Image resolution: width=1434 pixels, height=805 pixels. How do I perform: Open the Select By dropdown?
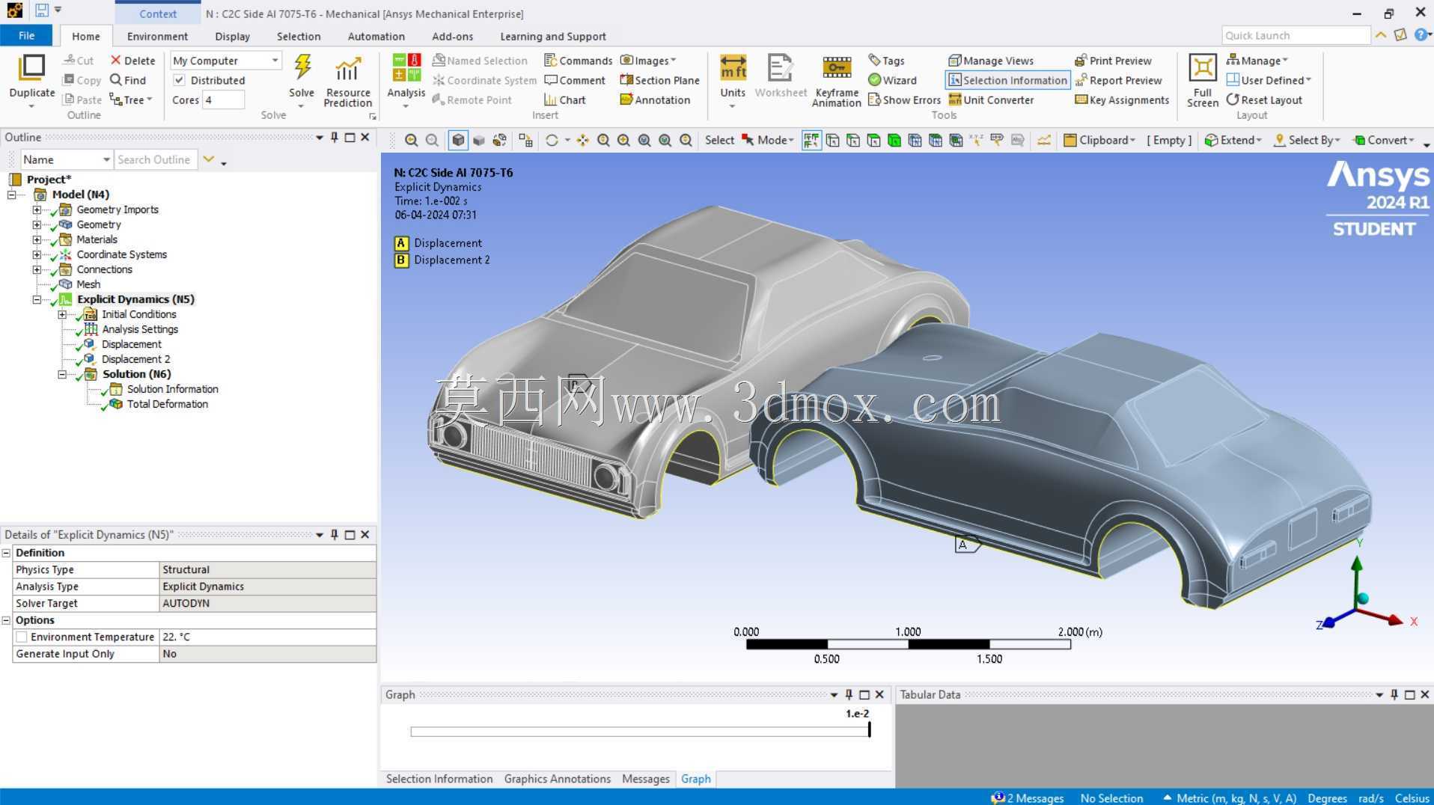pyautogui.click(x=1307, y=140)
